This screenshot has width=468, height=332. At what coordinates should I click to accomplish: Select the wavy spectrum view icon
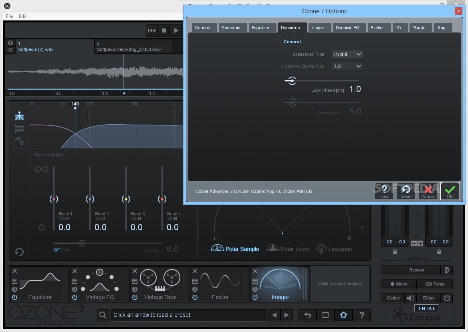pyautogui.click(x=19, y=129)
